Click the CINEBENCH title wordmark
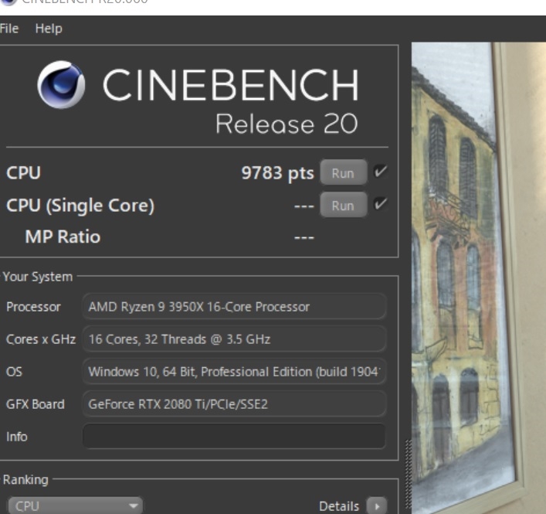546x514 pixels. 230,85
